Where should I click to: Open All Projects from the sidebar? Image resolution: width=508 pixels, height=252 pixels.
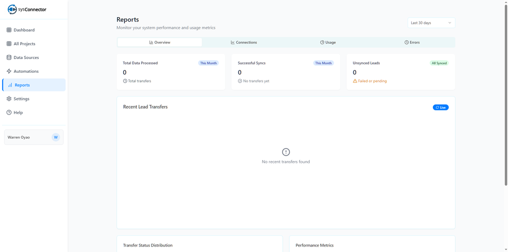[24, 44]
